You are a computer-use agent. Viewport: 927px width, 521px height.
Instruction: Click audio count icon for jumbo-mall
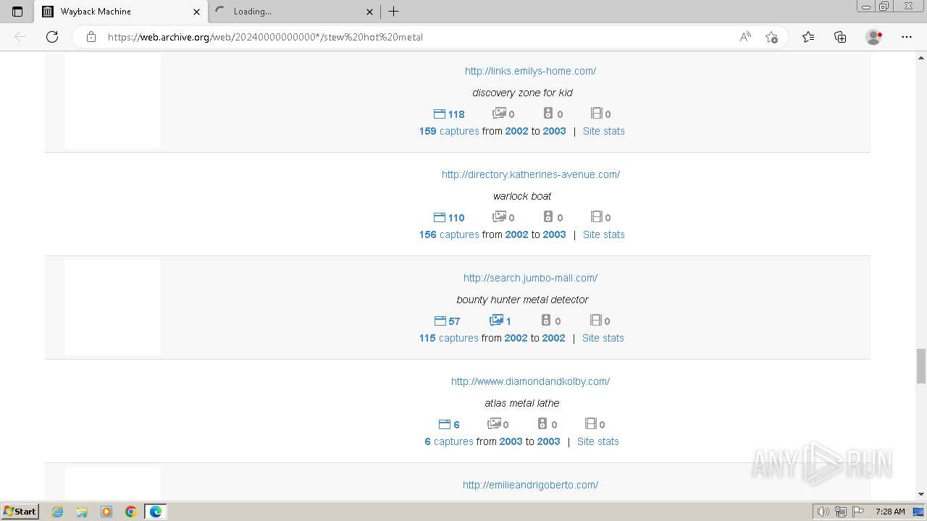[x=551, y=321]
